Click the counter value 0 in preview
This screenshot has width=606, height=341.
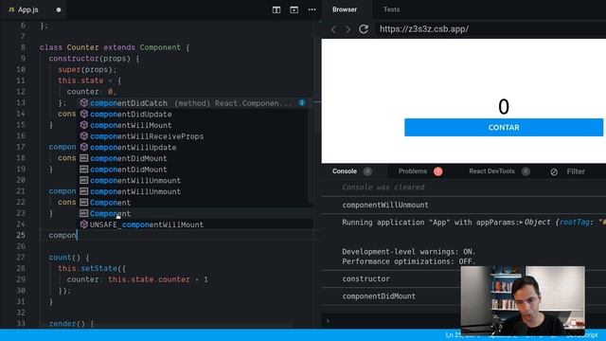(504, 107)
